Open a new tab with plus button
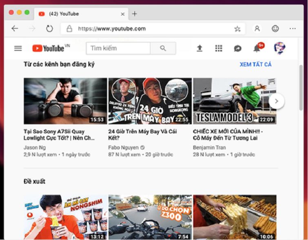The height and width of the screenshot is (240, 308). click(135, 14)
